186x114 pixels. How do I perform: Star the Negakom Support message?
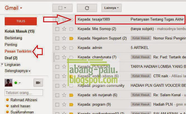[64, 38]
